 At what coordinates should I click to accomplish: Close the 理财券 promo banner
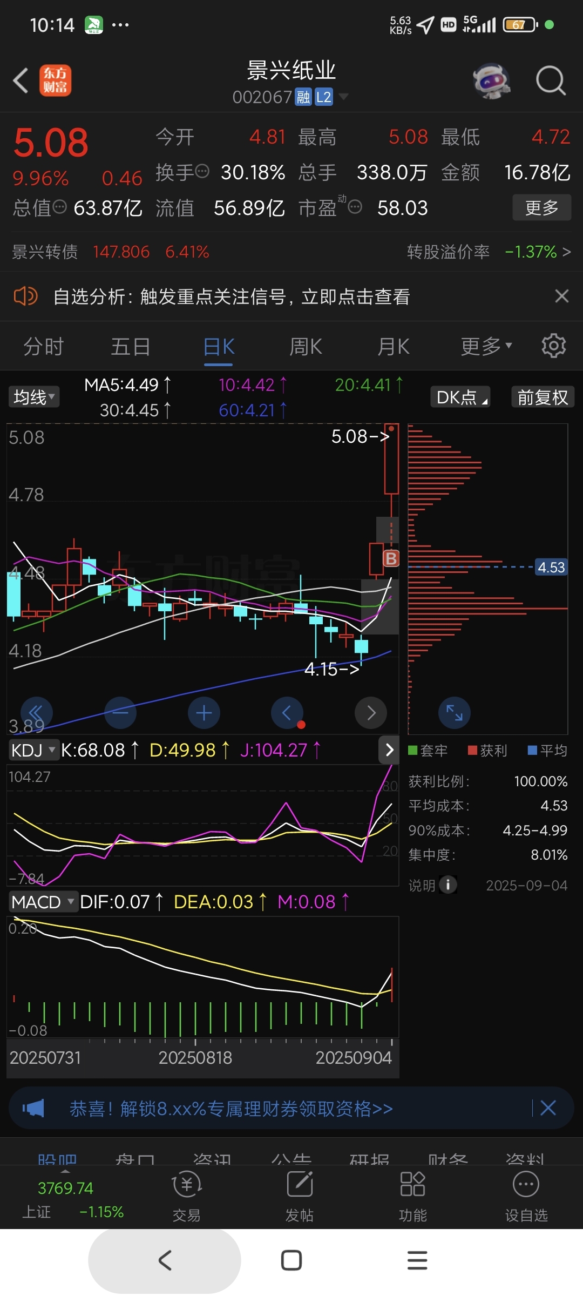(548, 1108)
